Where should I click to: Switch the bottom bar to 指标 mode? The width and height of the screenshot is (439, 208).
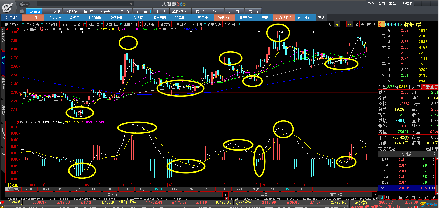pos(9,189)
